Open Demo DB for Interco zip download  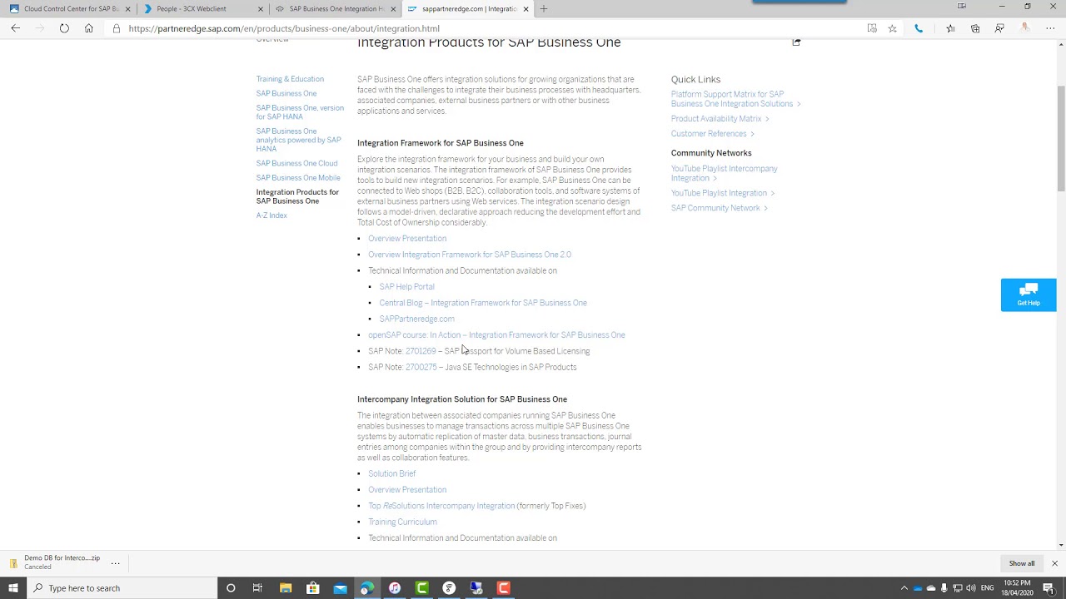click(x=62, y=562)
